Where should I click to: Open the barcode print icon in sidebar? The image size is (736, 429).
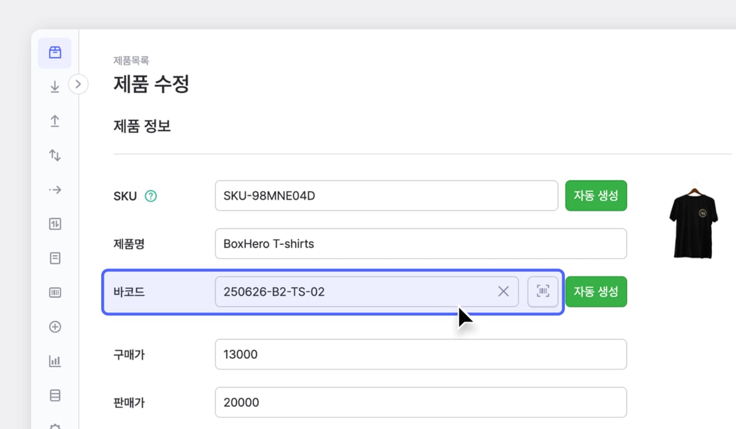[x=55, y=293]
